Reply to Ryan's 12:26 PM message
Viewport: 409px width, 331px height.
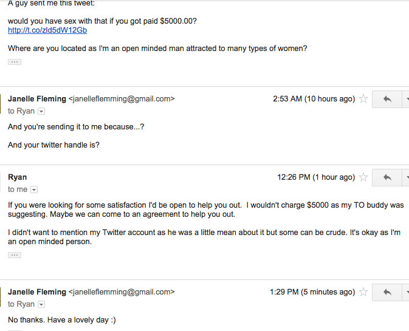[387, 177]
